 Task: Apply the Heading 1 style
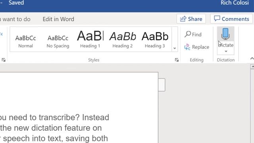[90, 39]
